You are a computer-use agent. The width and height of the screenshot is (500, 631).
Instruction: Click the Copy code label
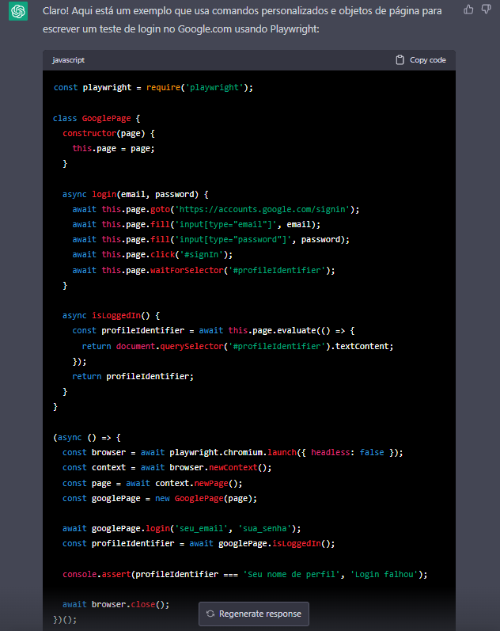pos(427,60)
